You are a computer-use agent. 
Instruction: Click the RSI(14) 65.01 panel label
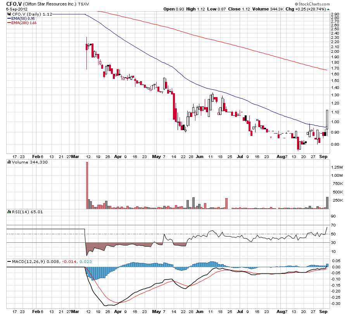(x=28, y=212)
